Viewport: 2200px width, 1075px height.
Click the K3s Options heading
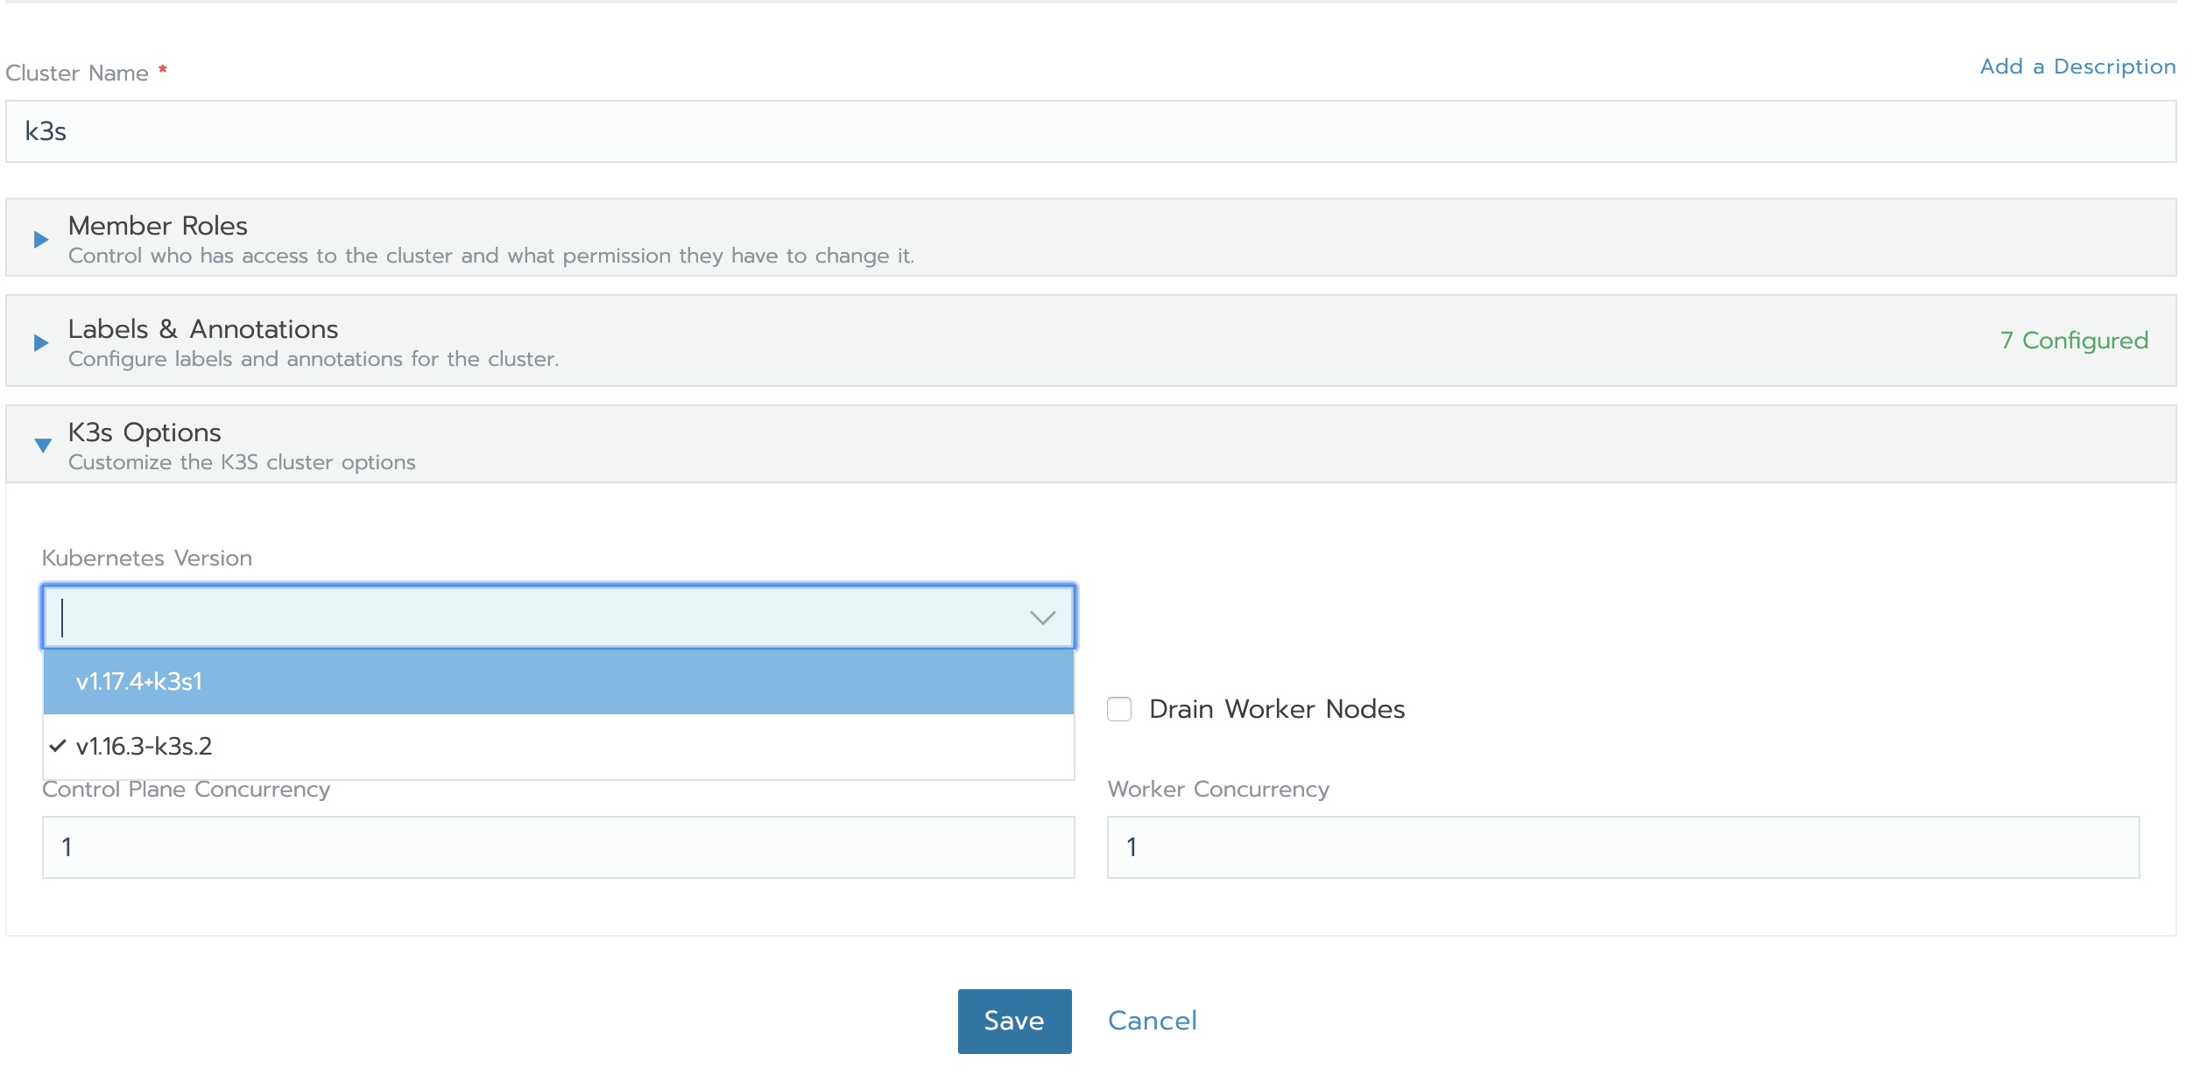tap(145, 432)
